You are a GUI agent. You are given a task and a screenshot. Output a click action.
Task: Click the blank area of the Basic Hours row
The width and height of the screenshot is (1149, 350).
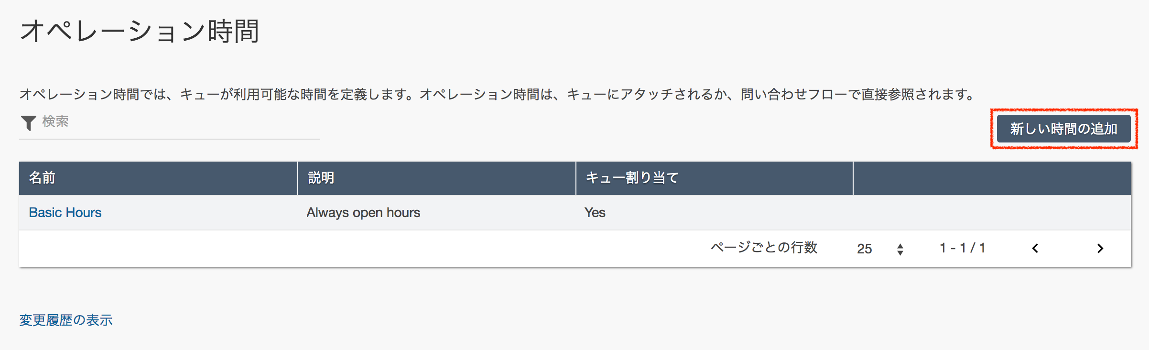tap(991, 212)
